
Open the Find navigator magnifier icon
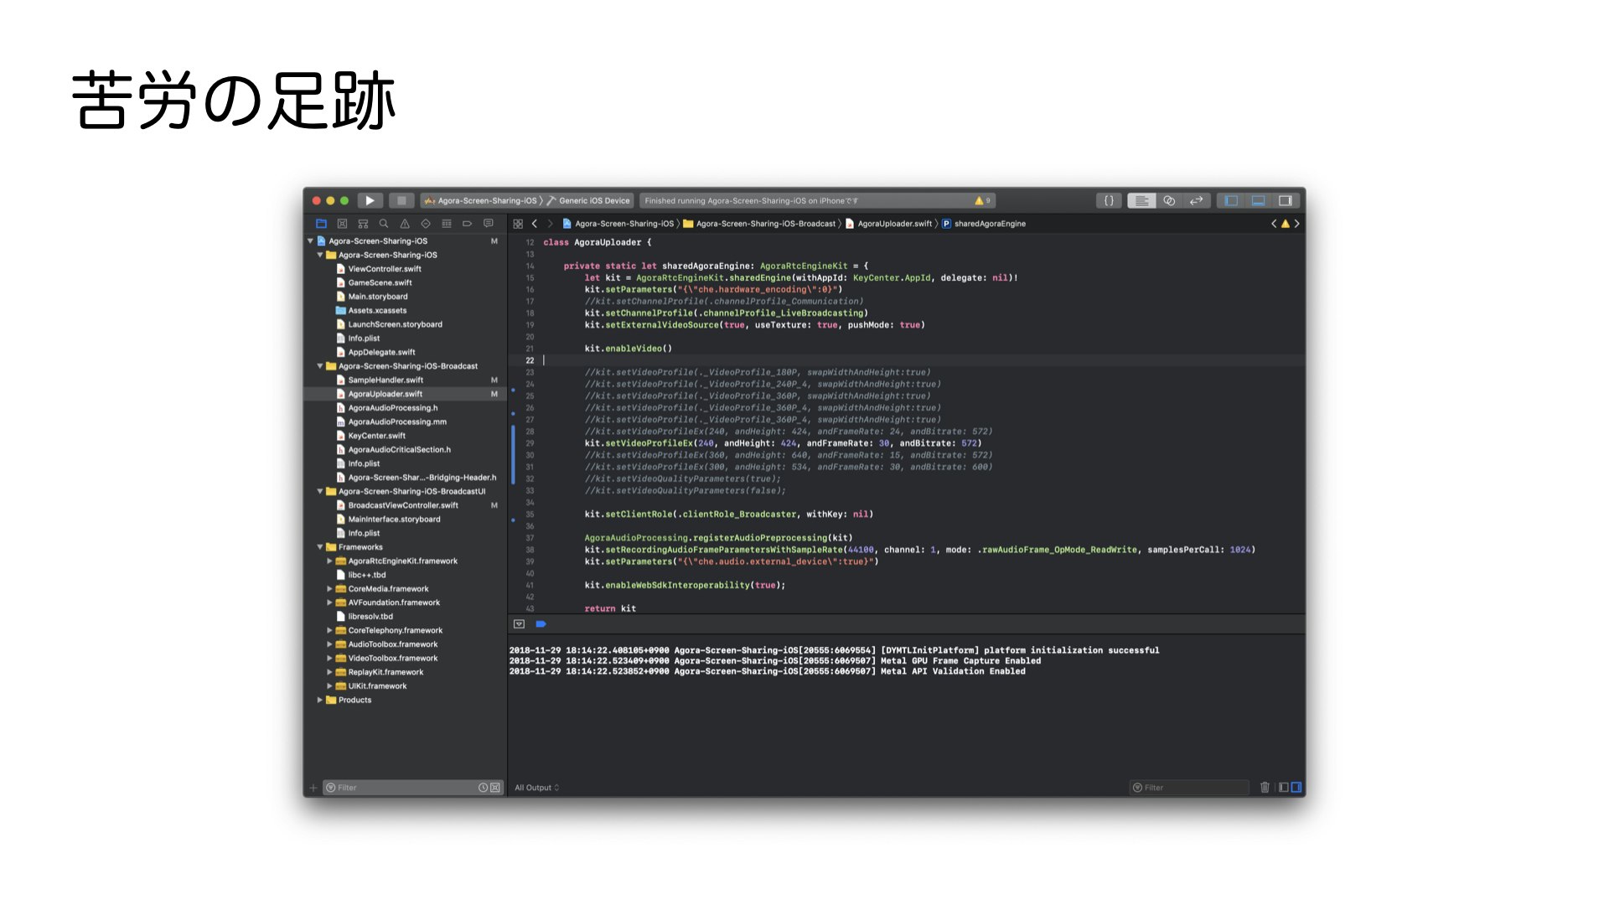tap(384, 224)
